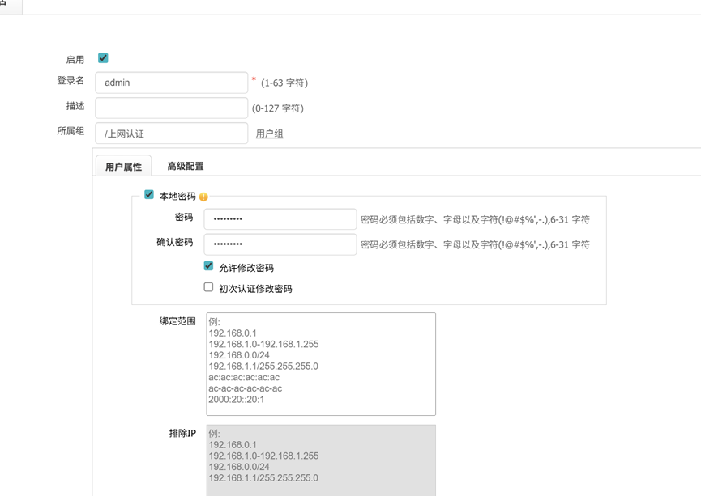Focus the empty 描述 description field
Viewport: 701px width, 496px height.
pos(172,108)
